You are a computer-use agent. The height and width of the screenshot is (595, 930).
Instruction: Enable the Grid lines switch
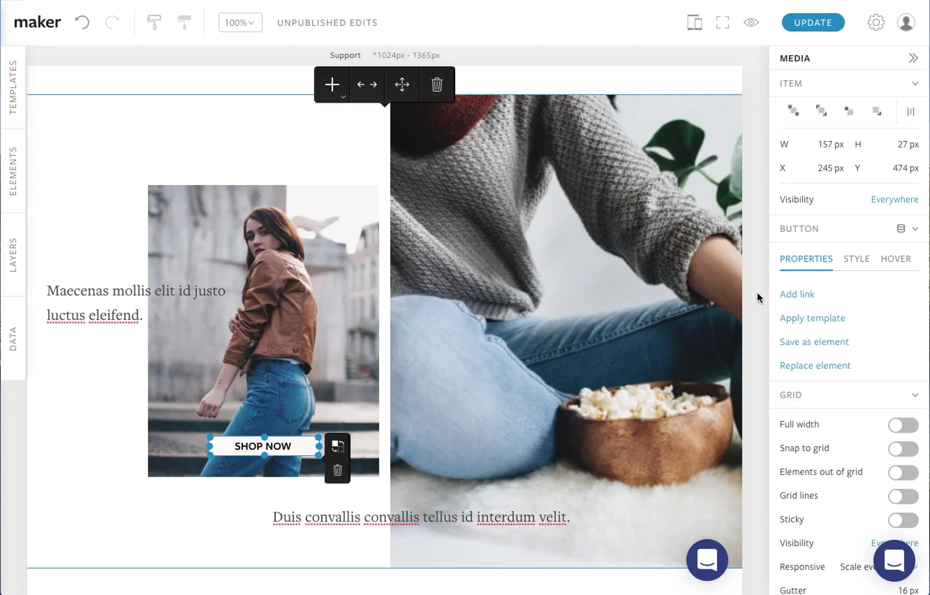click(903, 496)
